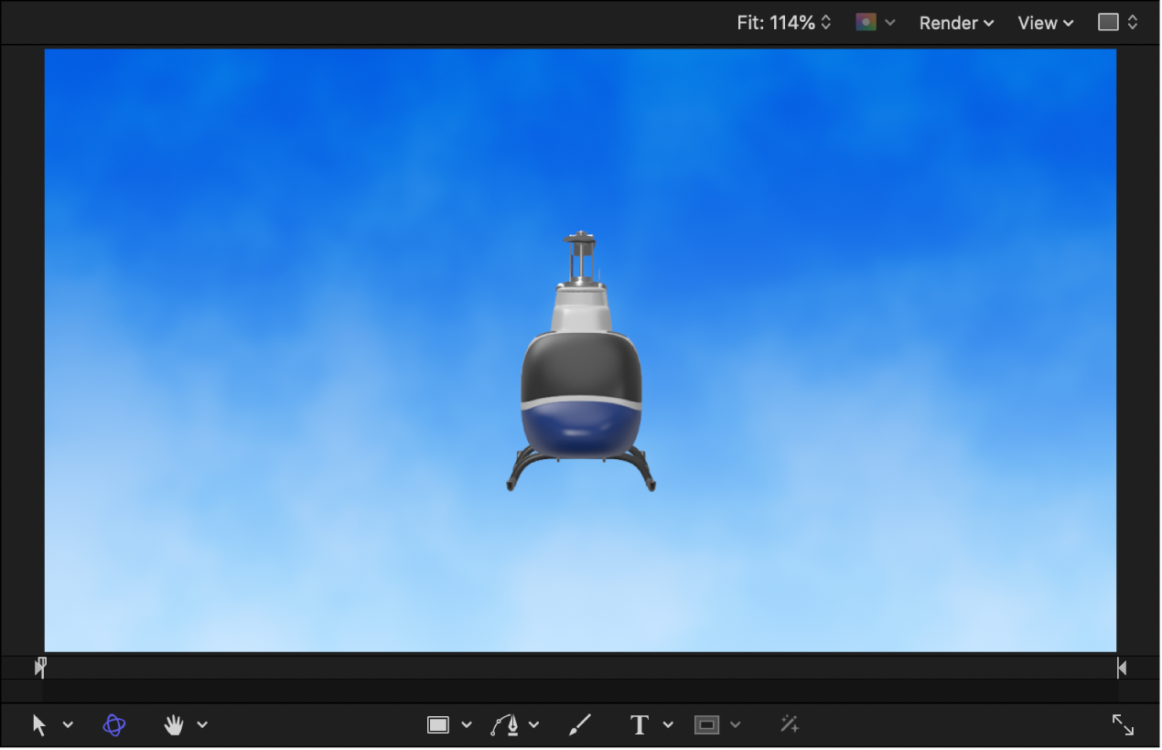Expand the Text tool options chevron

coord(668,724)
